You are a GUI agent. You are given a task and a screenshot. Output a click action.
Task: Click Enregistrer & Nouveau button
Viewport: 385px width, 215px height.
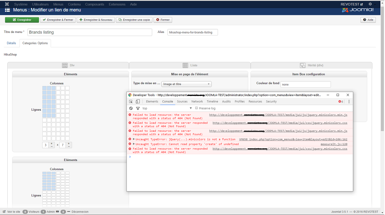96,20
